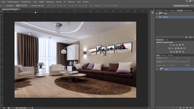The image size is (194, 109).
Task: Switch to the Слои panel tab
Action: 158,55
